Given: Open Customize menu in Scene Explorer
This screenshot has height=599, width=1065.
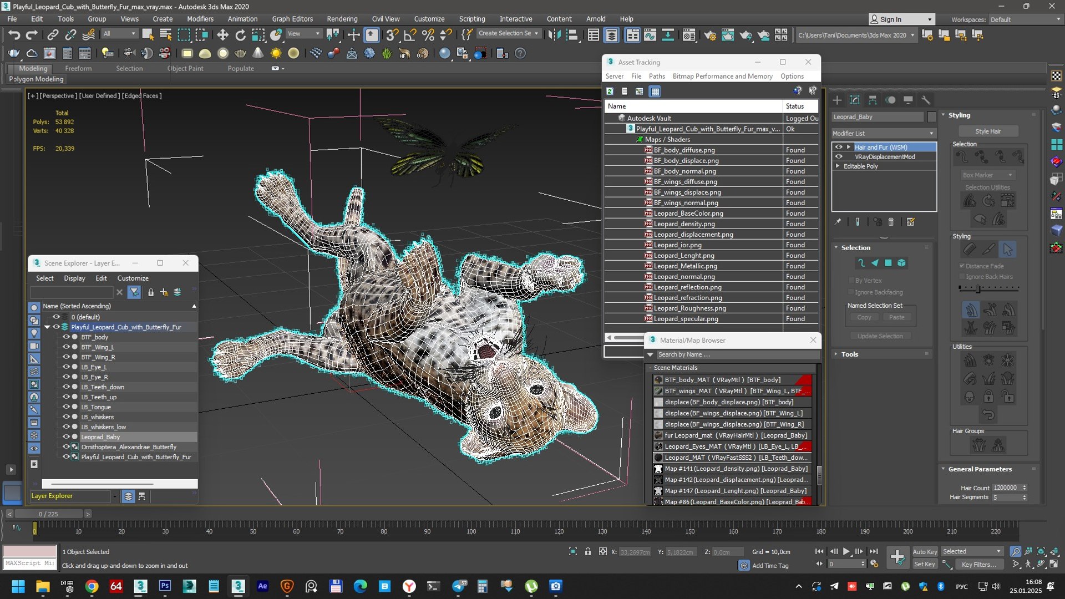Looking at the screenshot, I should pyautogui.click(x=133, y=278).
